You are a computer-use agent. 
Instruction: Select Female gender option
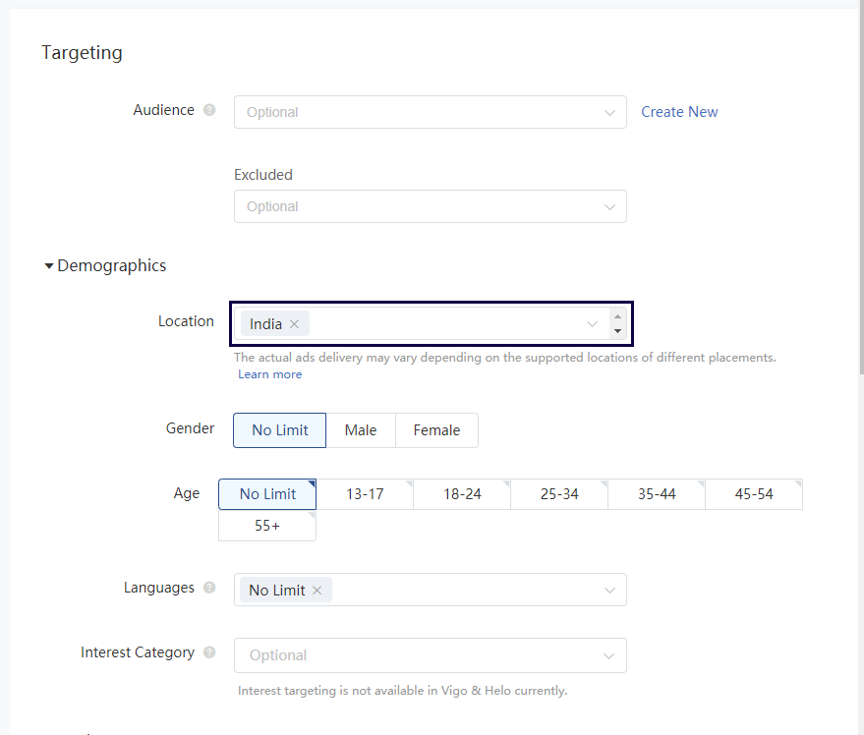tap(436, 430)
